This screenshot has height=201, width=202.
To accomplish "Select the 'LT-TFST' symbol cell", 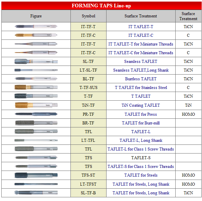I will [88, 184].
